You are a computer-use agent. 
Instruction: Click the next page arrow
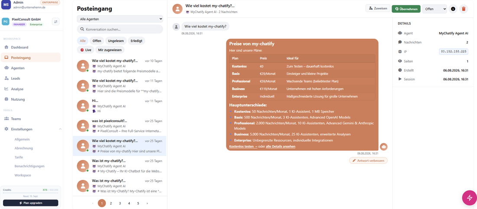tap(147, 203)
